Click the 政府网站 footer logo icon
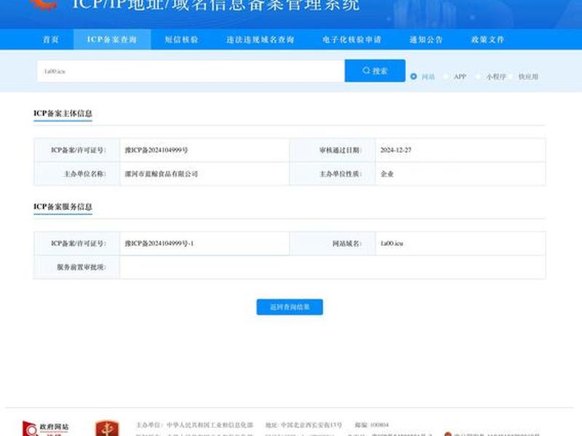This screenshot has width=582, height=436. [45, 429]
